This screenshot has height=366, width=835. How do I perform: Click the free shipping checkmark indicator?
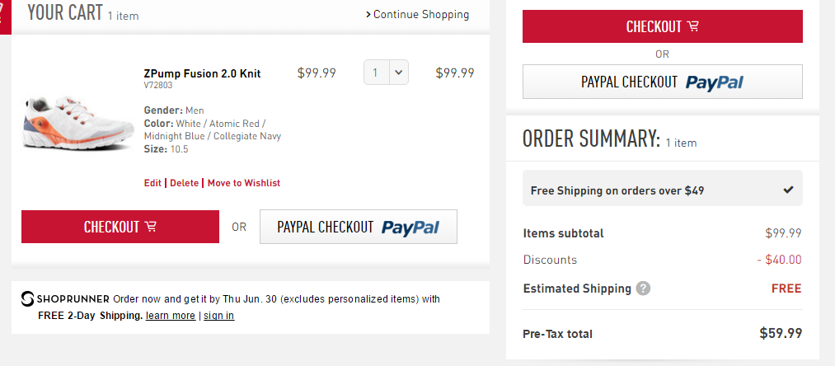click(x=788, y=190)
